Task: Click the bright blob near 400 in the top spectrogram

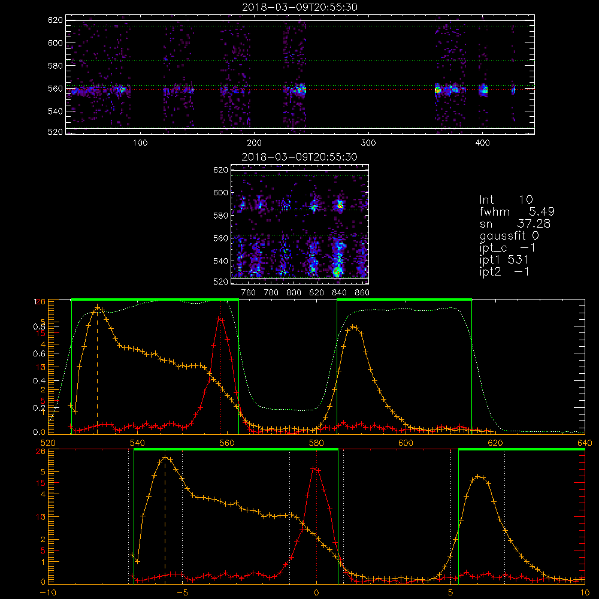Action: pyautogui.click(x=483, y=90)
